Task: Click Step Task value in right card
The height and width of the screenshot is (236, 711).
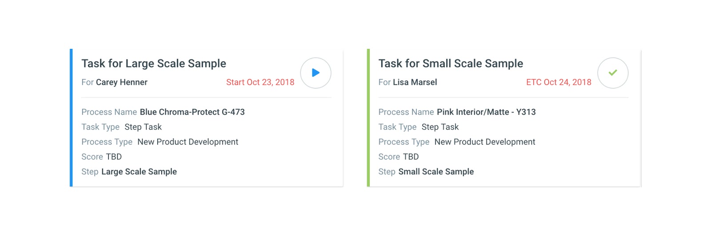Action: 440,127
